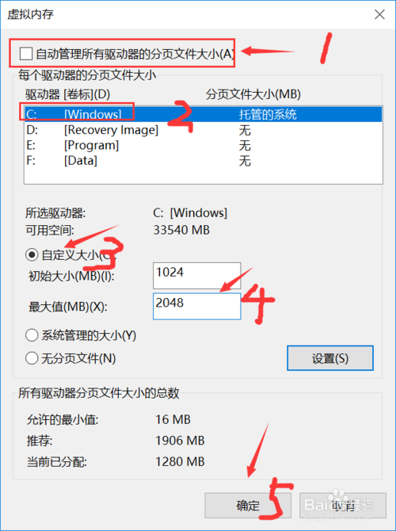The image size is (396, 531).
Task: Focus the 最大值 field showing 2048
Action: (196, 307)
